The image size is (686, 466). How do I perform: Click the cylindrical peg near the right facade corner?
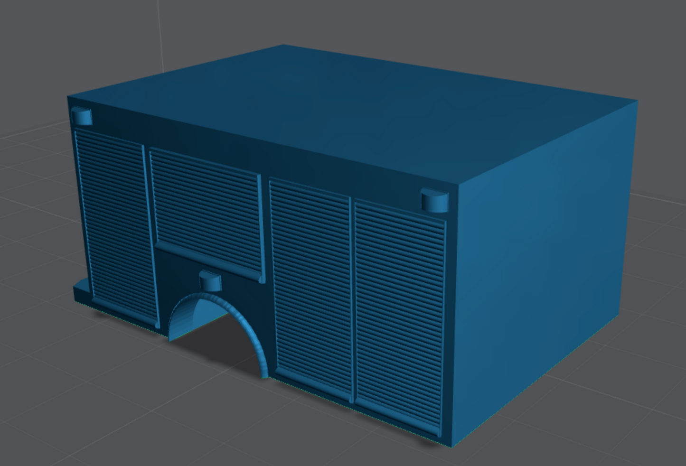434,200
